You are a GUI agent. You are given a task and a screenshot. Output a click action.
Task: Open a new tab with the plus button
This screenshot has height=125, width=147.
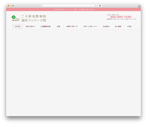pyautogui.click(x=139, y=7)
